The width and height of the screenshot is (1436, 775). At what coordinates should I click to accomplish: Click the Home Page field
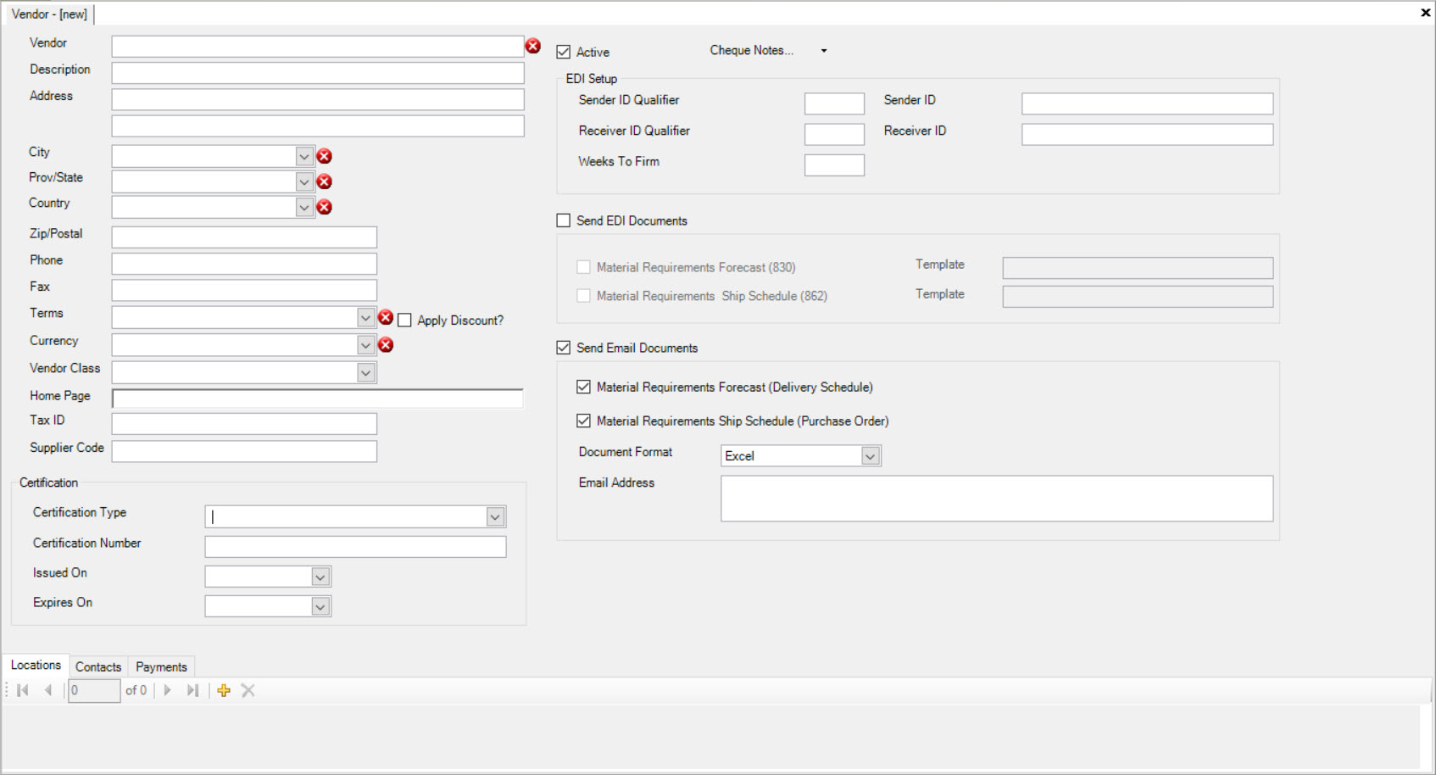(x=318, y=399)
